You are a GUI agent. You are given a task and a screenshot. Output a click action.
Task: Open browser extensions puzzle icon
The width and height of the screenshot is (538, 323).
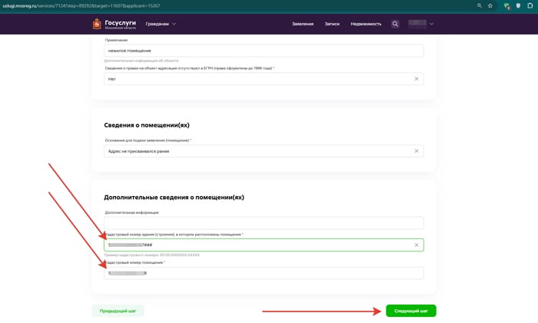point(530,5)
